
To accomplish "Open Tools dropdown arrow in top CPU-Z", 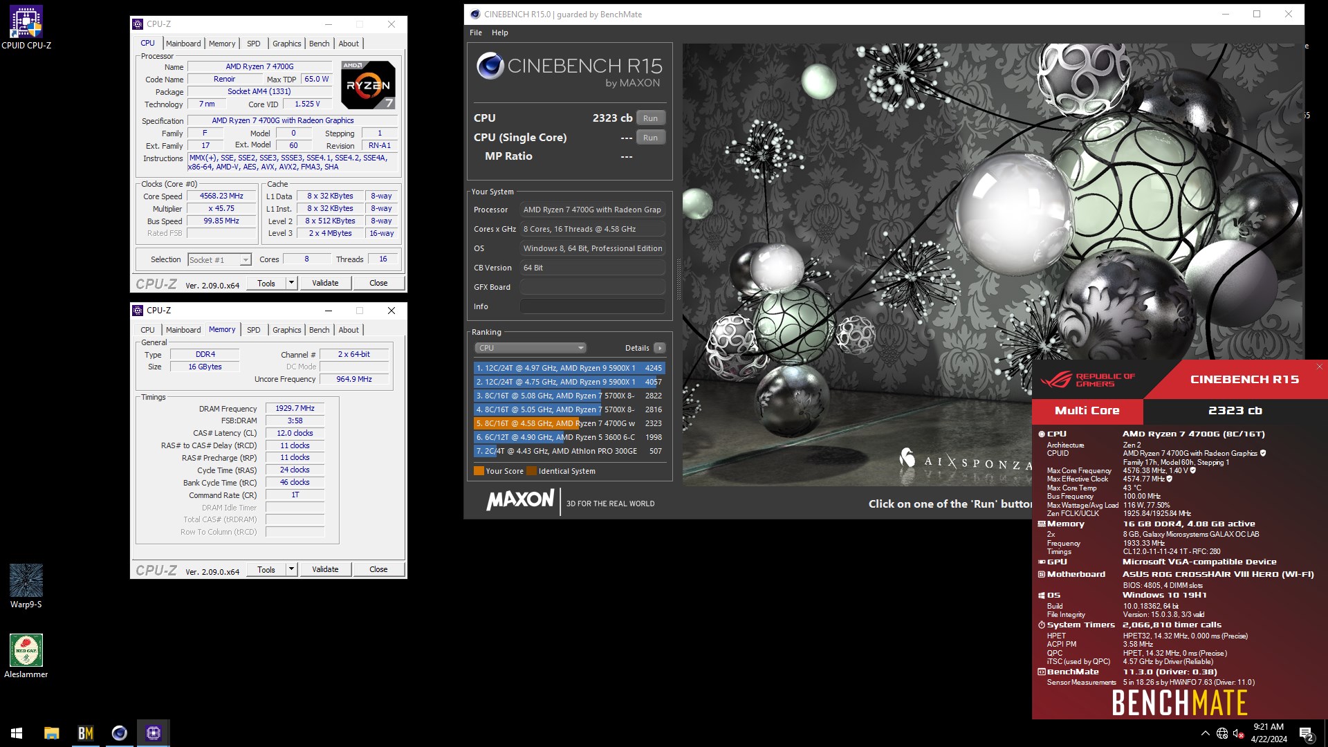I will 291,283.
